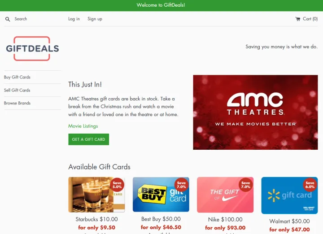Select Buy Gift Cards in sidebar
This screenshot has width=323, height=234.
coord(17,77)
